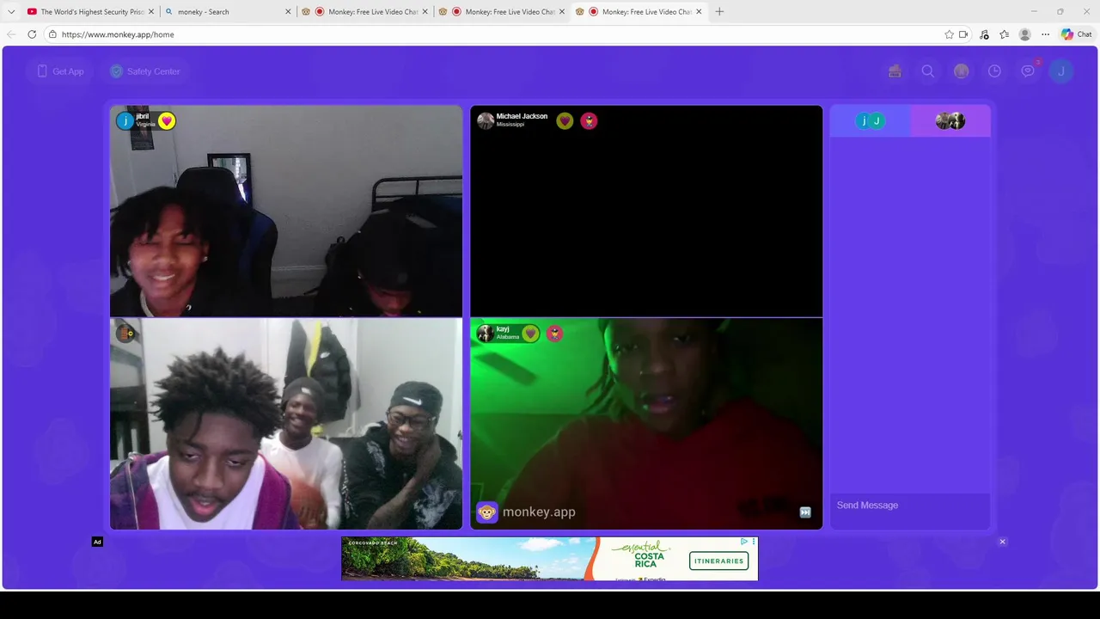Click the Ad label badge
The height and width of the screenshot is (619, 1100).
coord(97,542)
